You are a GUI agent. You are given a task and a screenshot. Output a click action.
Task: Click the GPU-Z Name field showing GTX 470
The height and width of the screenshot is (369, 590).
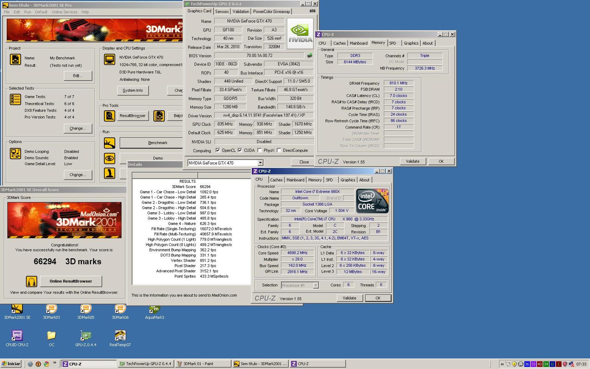click(x=249, y=21)
